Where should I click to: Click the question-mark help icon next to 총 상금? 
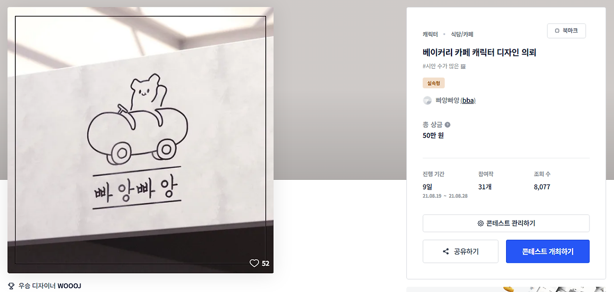[x=448, y=125]
